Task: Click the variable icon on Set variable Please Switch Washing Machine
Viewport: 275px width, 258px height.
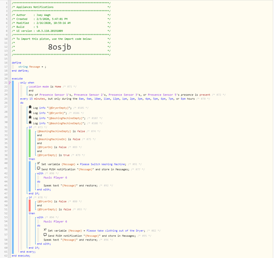Action: coord(38,163)
